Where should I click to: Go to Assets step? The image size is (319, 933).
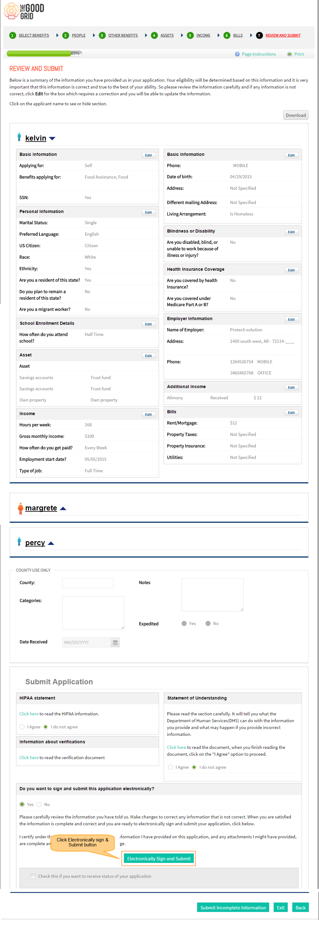click(x=167, y=35)
